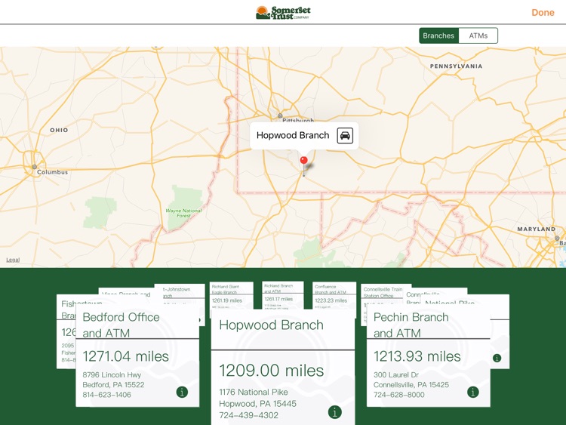The image size is (566, 425).
Task: Open info for Hopwood Branch card
Action: click(334, 412)
